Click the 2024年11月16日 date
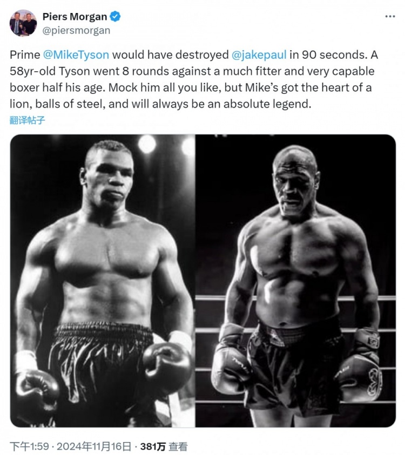This screenshot has height=455, width=405. pyautogui.click(x=94, y=446)
